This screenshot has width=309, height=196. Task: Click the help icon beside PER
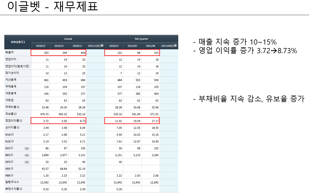12,168
